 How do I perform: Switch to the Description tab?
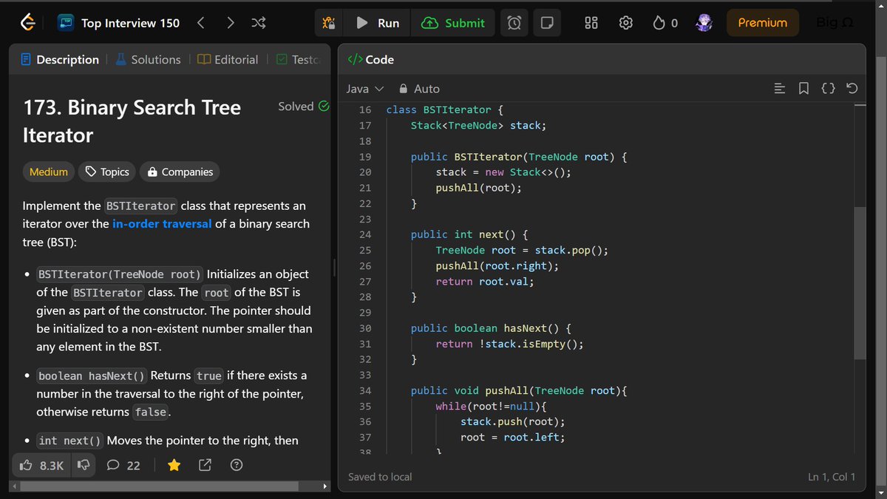click(x=60, y=59)
